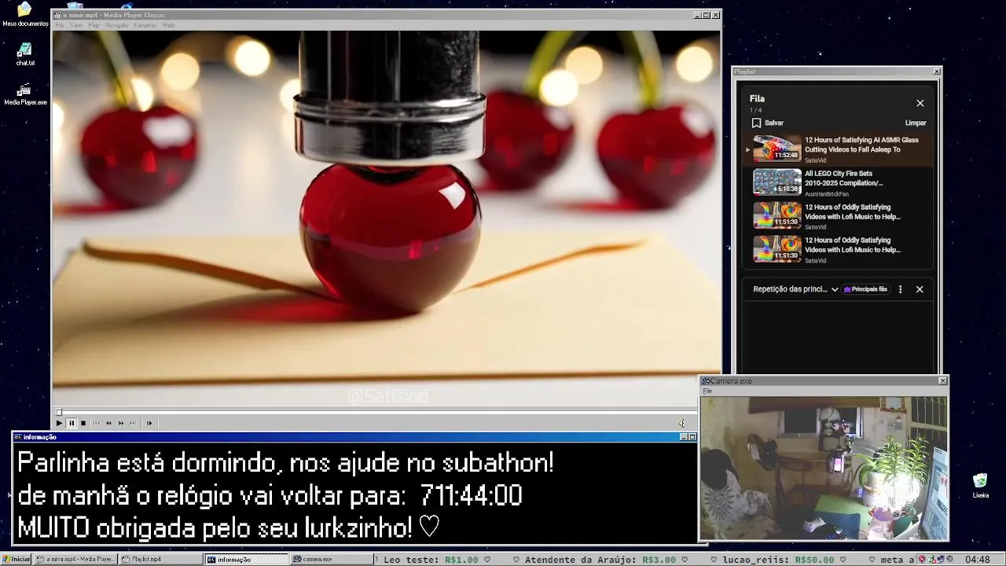1006x566 pixels.
Task: Click the seek bar handle in media player
Action: coord(58,412)
